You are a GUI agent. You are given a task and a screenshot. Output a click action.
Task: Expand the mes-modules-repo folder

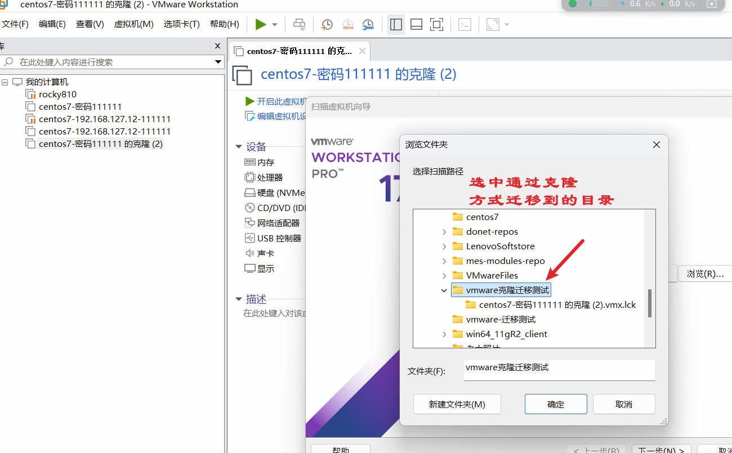coord(444,261)
